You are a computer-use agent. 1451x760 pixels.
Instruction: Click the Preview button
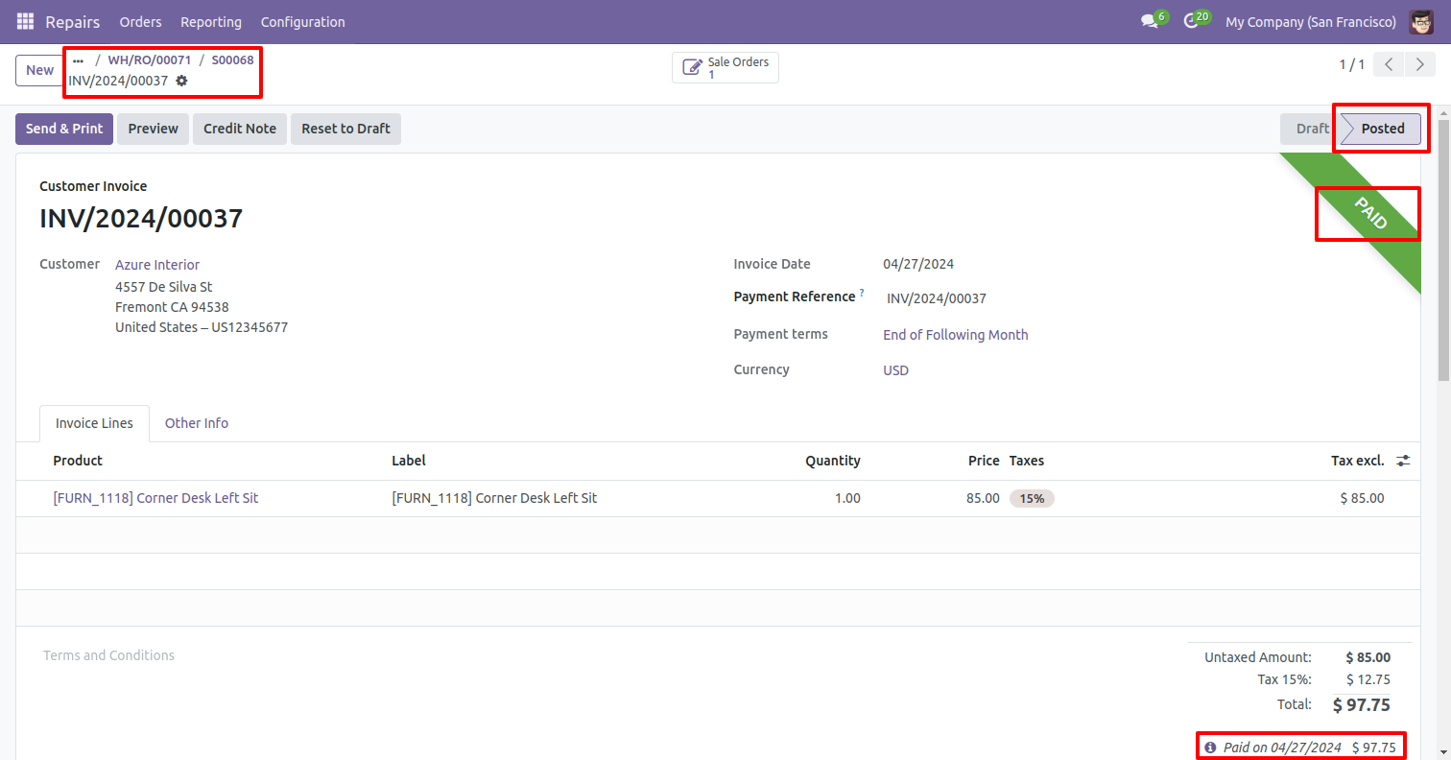click(x=154, y=129)
